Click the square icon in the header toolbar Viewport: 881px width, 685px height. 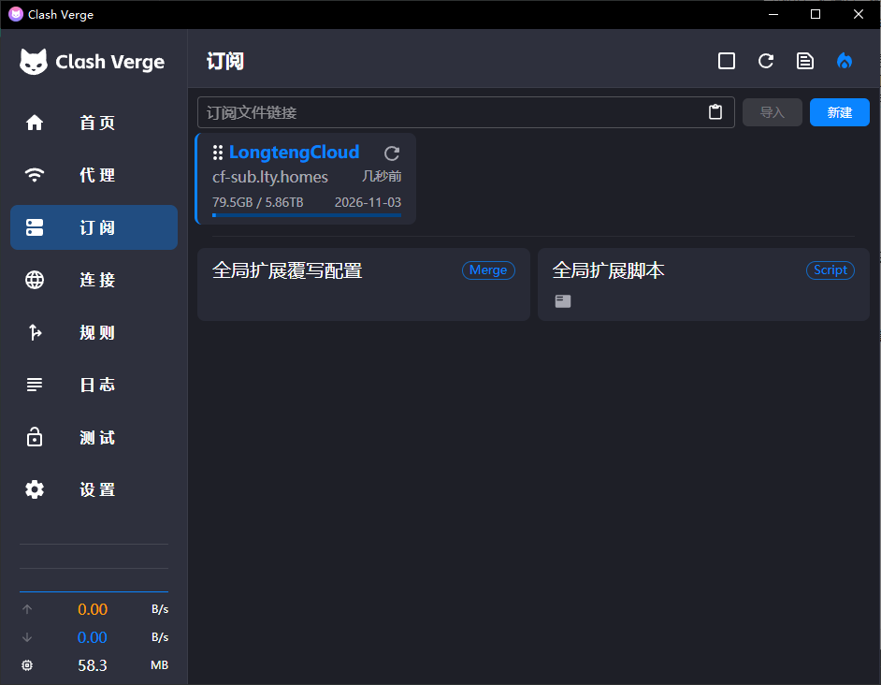click(x=727, y=61)
